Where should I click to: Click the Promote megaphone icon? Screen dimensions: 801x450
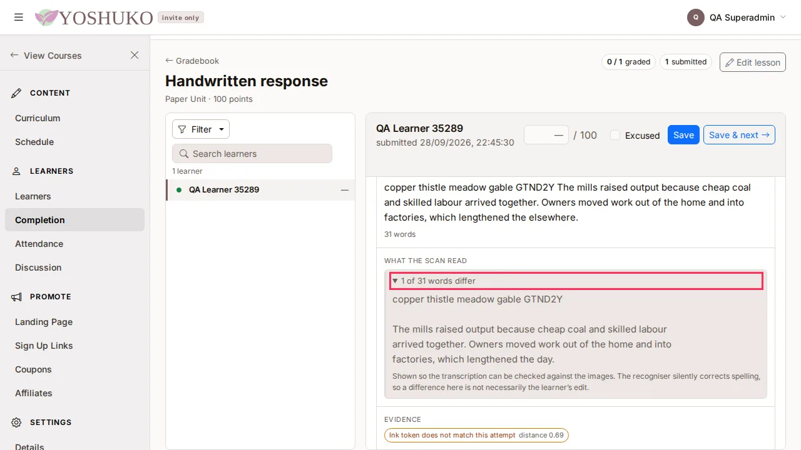[17, 297]
